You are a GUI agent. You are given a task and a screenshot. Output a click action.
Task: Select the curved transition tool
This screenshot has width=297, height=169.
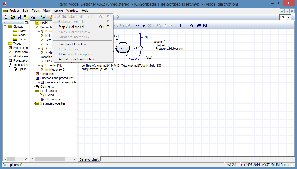(x=159, y=25)
